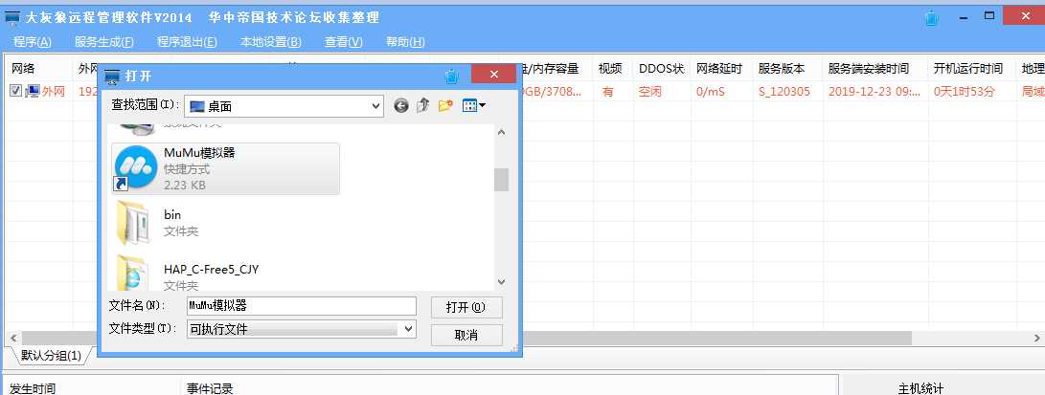Toggle the 外网 host row checkbox
1045x395 pixels.
pos(16,91)
